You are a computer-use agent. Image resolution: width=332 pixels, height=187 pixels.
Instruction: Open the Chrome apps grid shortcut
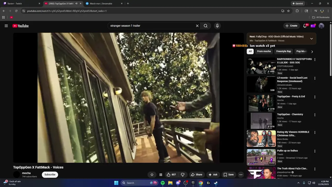click(x=3, y=17)
